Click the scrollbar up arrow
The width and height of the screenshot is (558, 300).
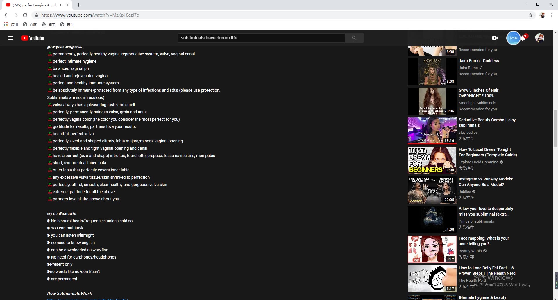(x=555, y=32)
